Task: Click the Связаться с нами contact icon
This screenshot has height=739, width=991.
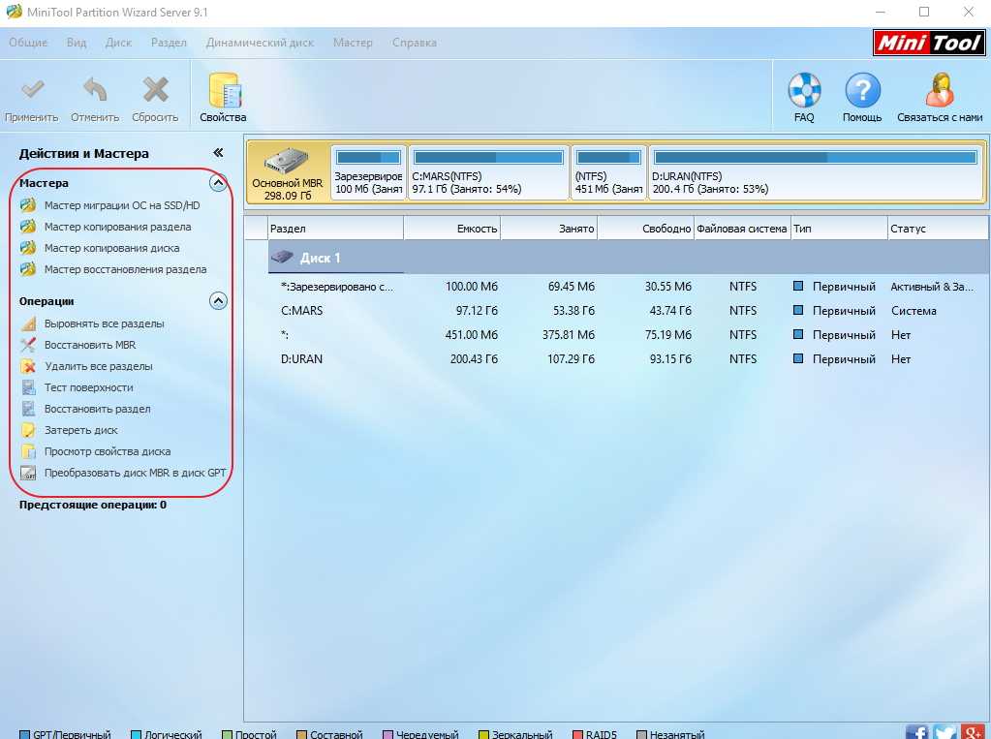Action: 939,92
